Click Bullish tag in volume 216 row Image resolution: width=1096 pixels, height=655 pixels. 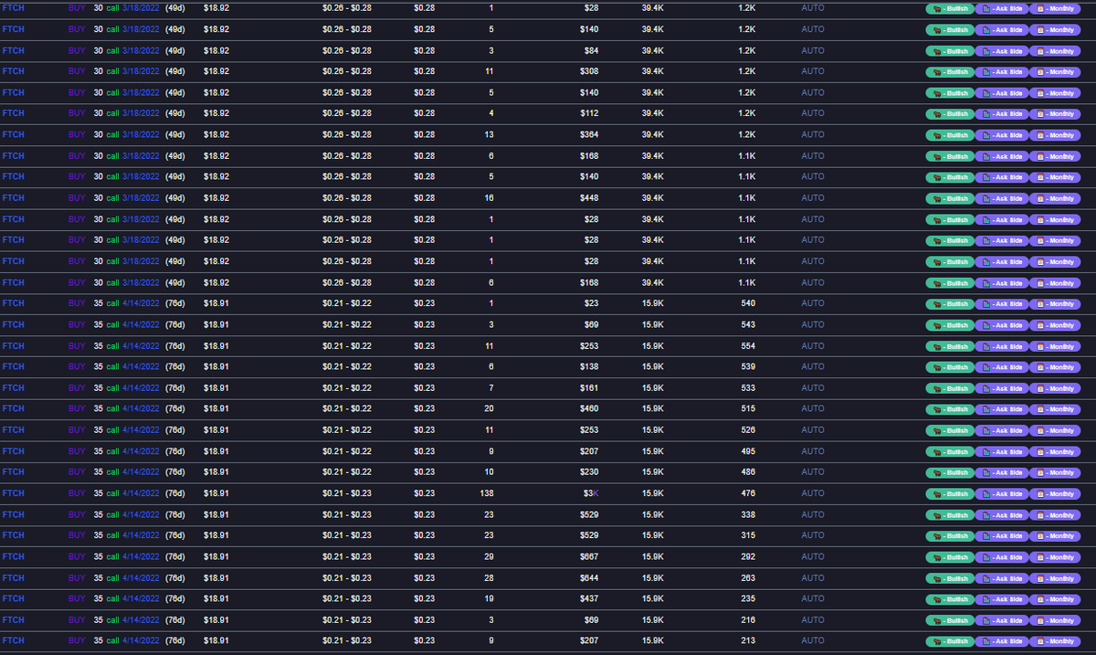[x=950, y=620]
